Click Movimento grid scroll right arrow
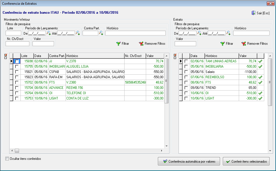276x171 pixels. (162, 151)
